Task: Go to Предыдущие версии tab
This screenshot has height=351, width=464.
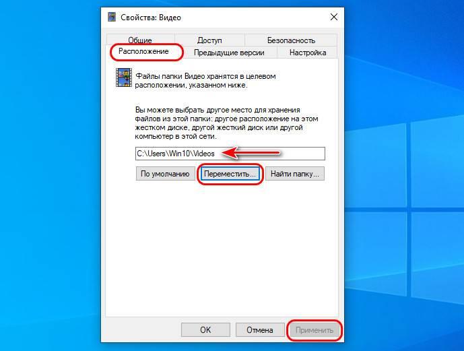Action: tap(229, 53)
